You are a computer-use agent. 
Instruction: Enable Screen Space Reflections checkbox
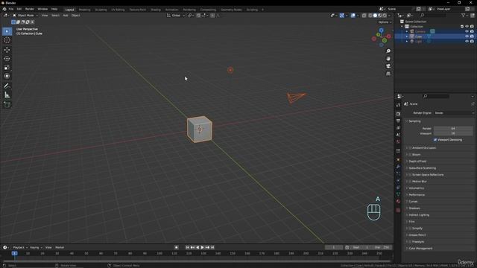(410, 175)
